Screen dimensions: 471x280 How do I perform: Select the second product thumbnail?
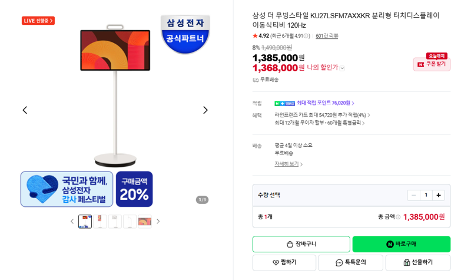tap(100, 222)
